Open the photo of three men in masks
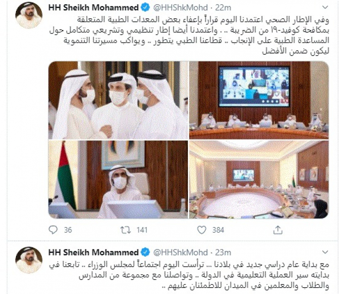Viewport: 339px width, 294px height. click(118, 100)
